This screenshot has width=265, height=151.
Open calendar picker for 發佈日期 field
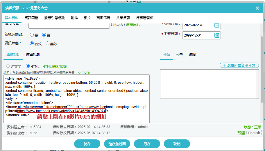216,26
